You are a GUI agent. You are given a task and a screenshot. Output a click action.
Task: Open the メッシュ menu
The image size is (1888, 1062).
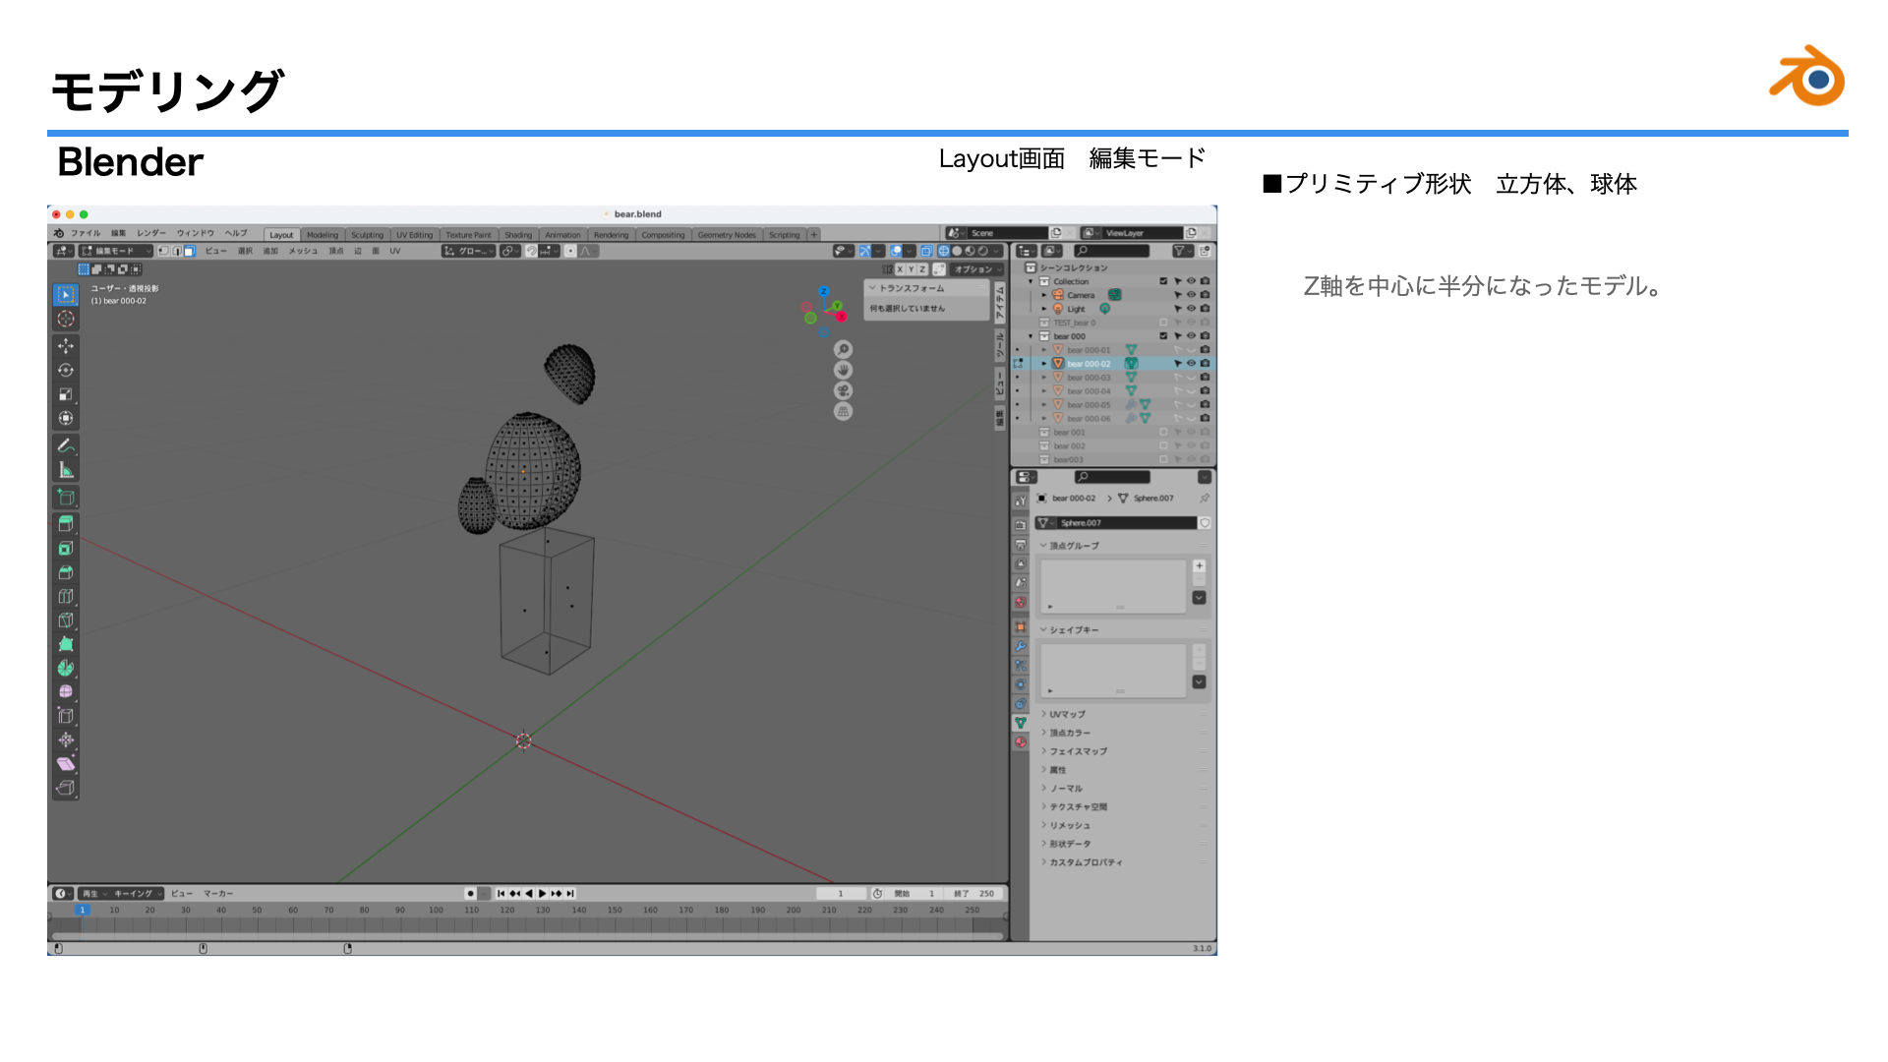click(x=303, y=251)
